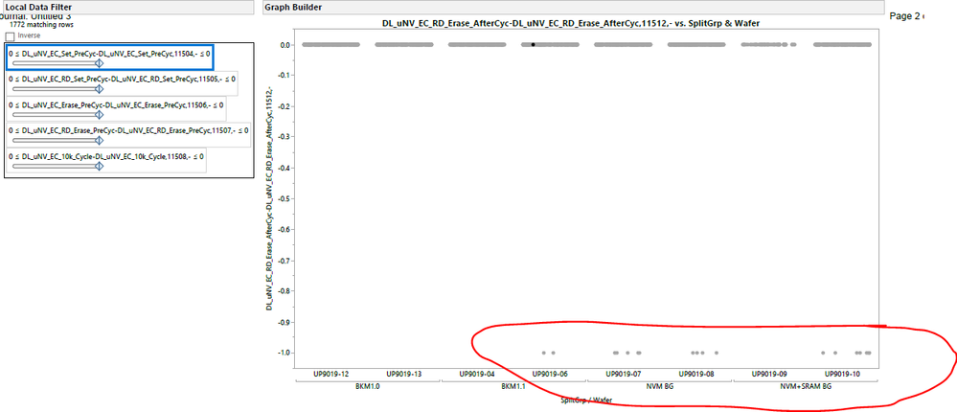Image resolution: width=957 pixels, height=412 pixels.
Task: Click the UP9019-12 wafer axis label
Action: 331,374
